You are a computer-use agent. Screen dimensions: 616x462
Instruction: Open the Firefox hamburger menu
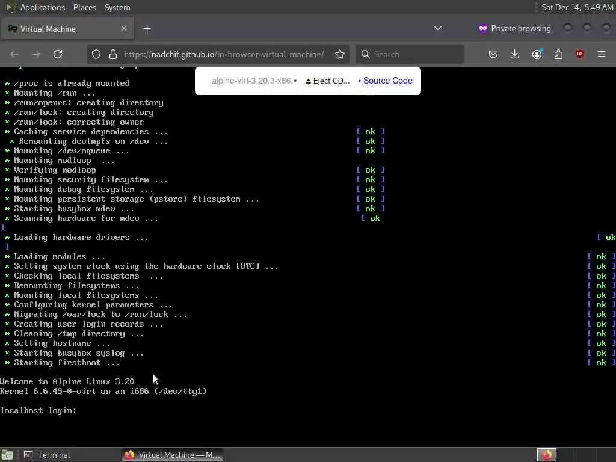(602, 54)
